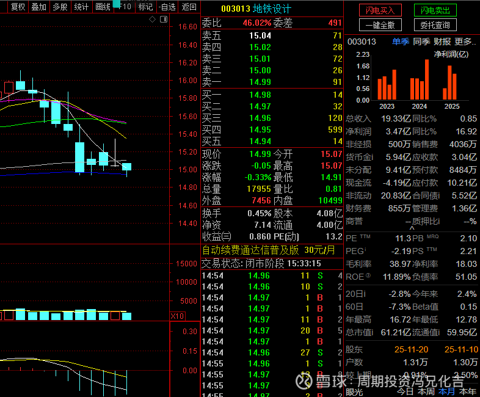Click the 一键全撤 button

380,25
